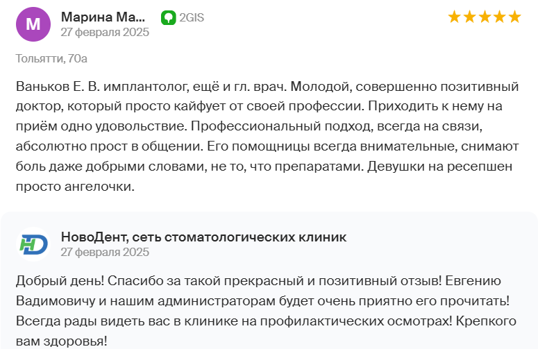Viewport: 547px width, 349px height.
Task: Click the reply closing line вам здоровья!
Action: pos(61,341)
